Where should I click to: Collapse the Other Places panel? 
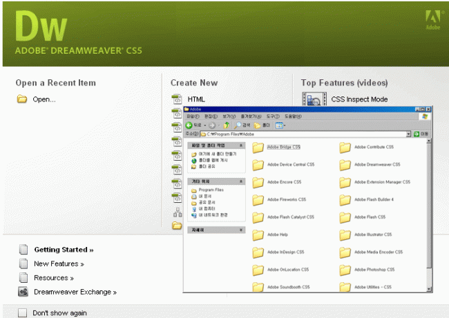241,181
